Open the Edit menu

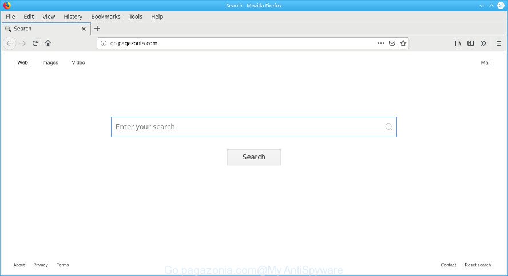29,17
